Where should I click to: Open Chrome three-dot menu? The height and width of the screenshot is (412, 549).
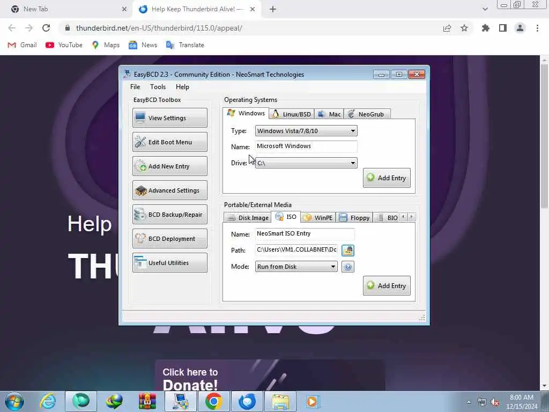(x=537, y=28)
